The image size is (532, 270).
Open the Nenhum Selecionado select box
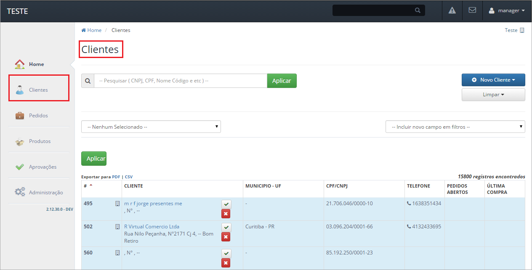(x=151, y=127)
